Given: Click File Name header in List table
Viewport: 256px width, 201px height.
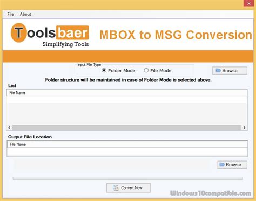Looking at the screenshot, I should [x=127, y=92].
